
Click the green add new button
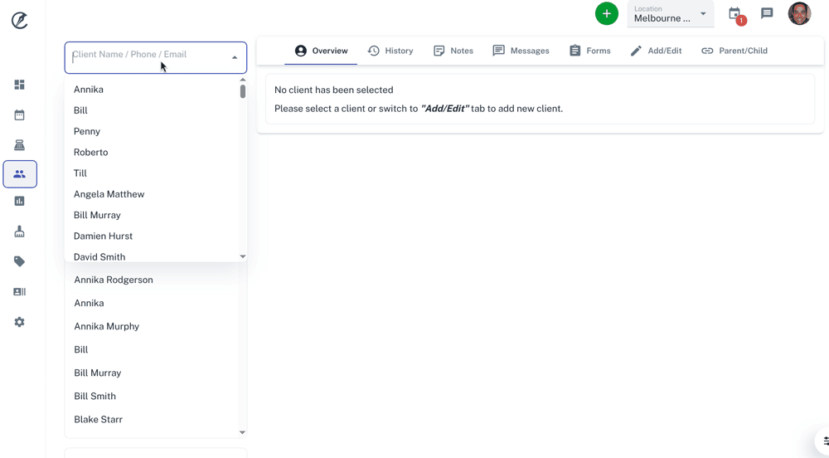tap(607, 13)
